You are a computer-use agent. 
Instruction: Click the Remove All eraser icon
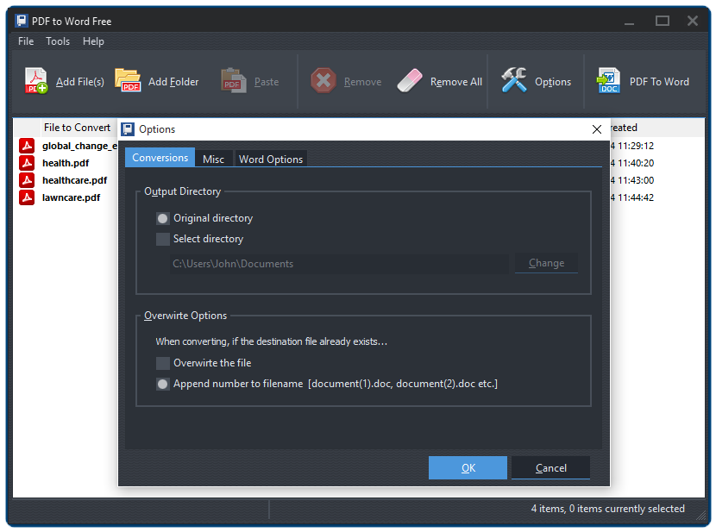pyautogui.click(x=410, y=81)
